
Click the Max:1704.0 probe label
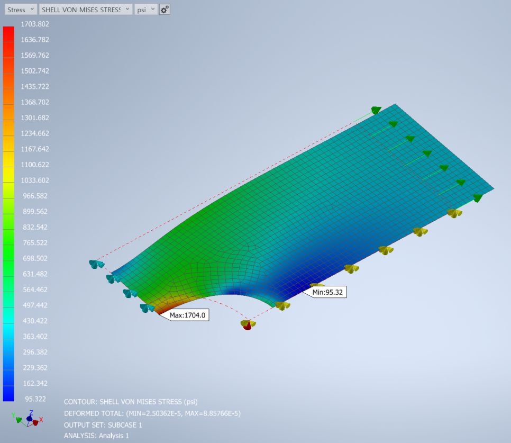pyautogui.click(x=187, y=316)
